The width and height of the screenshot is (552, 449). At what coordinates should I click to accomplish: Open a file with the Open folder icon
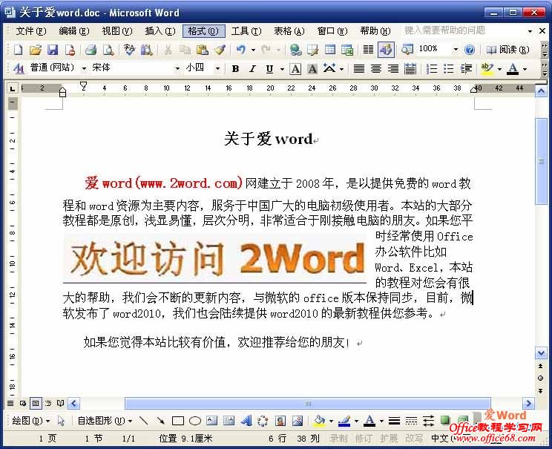pyautogui.click(x=36, y=50)
